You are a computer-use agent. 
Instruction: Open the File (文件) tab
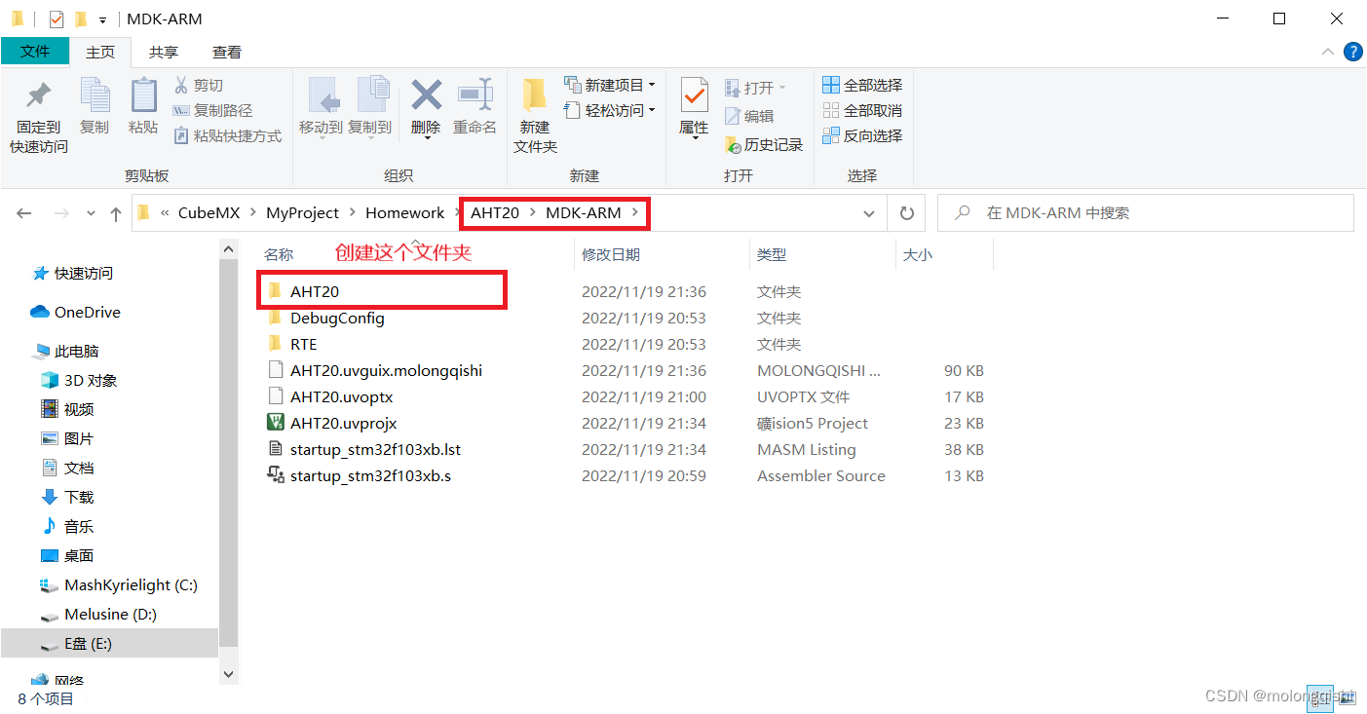pos(35,52)
